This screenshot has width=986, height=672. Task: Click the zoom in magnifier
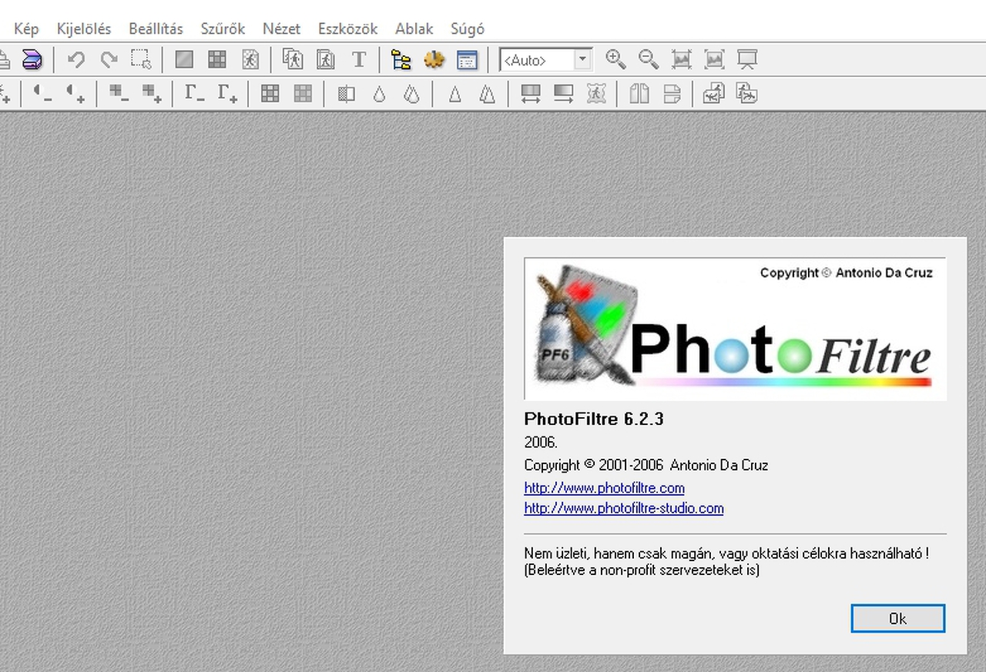(615, 59)
